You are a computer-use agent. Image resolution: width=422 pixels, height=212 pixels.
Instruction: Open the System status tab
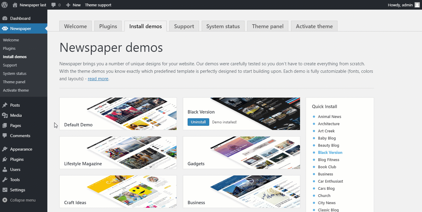[x=223, y=26]
